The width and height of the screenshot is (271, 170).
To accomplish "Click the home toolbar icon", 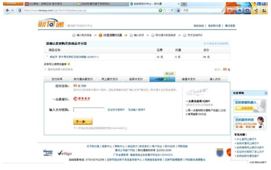I will coord(240,10).
